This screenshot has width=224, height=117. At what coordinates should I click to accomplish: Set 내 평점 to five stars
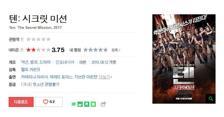click(x=106, y=50)
